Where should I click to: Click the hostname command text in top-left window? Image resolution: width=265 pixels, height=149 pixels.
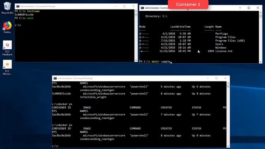pos(33,11)
